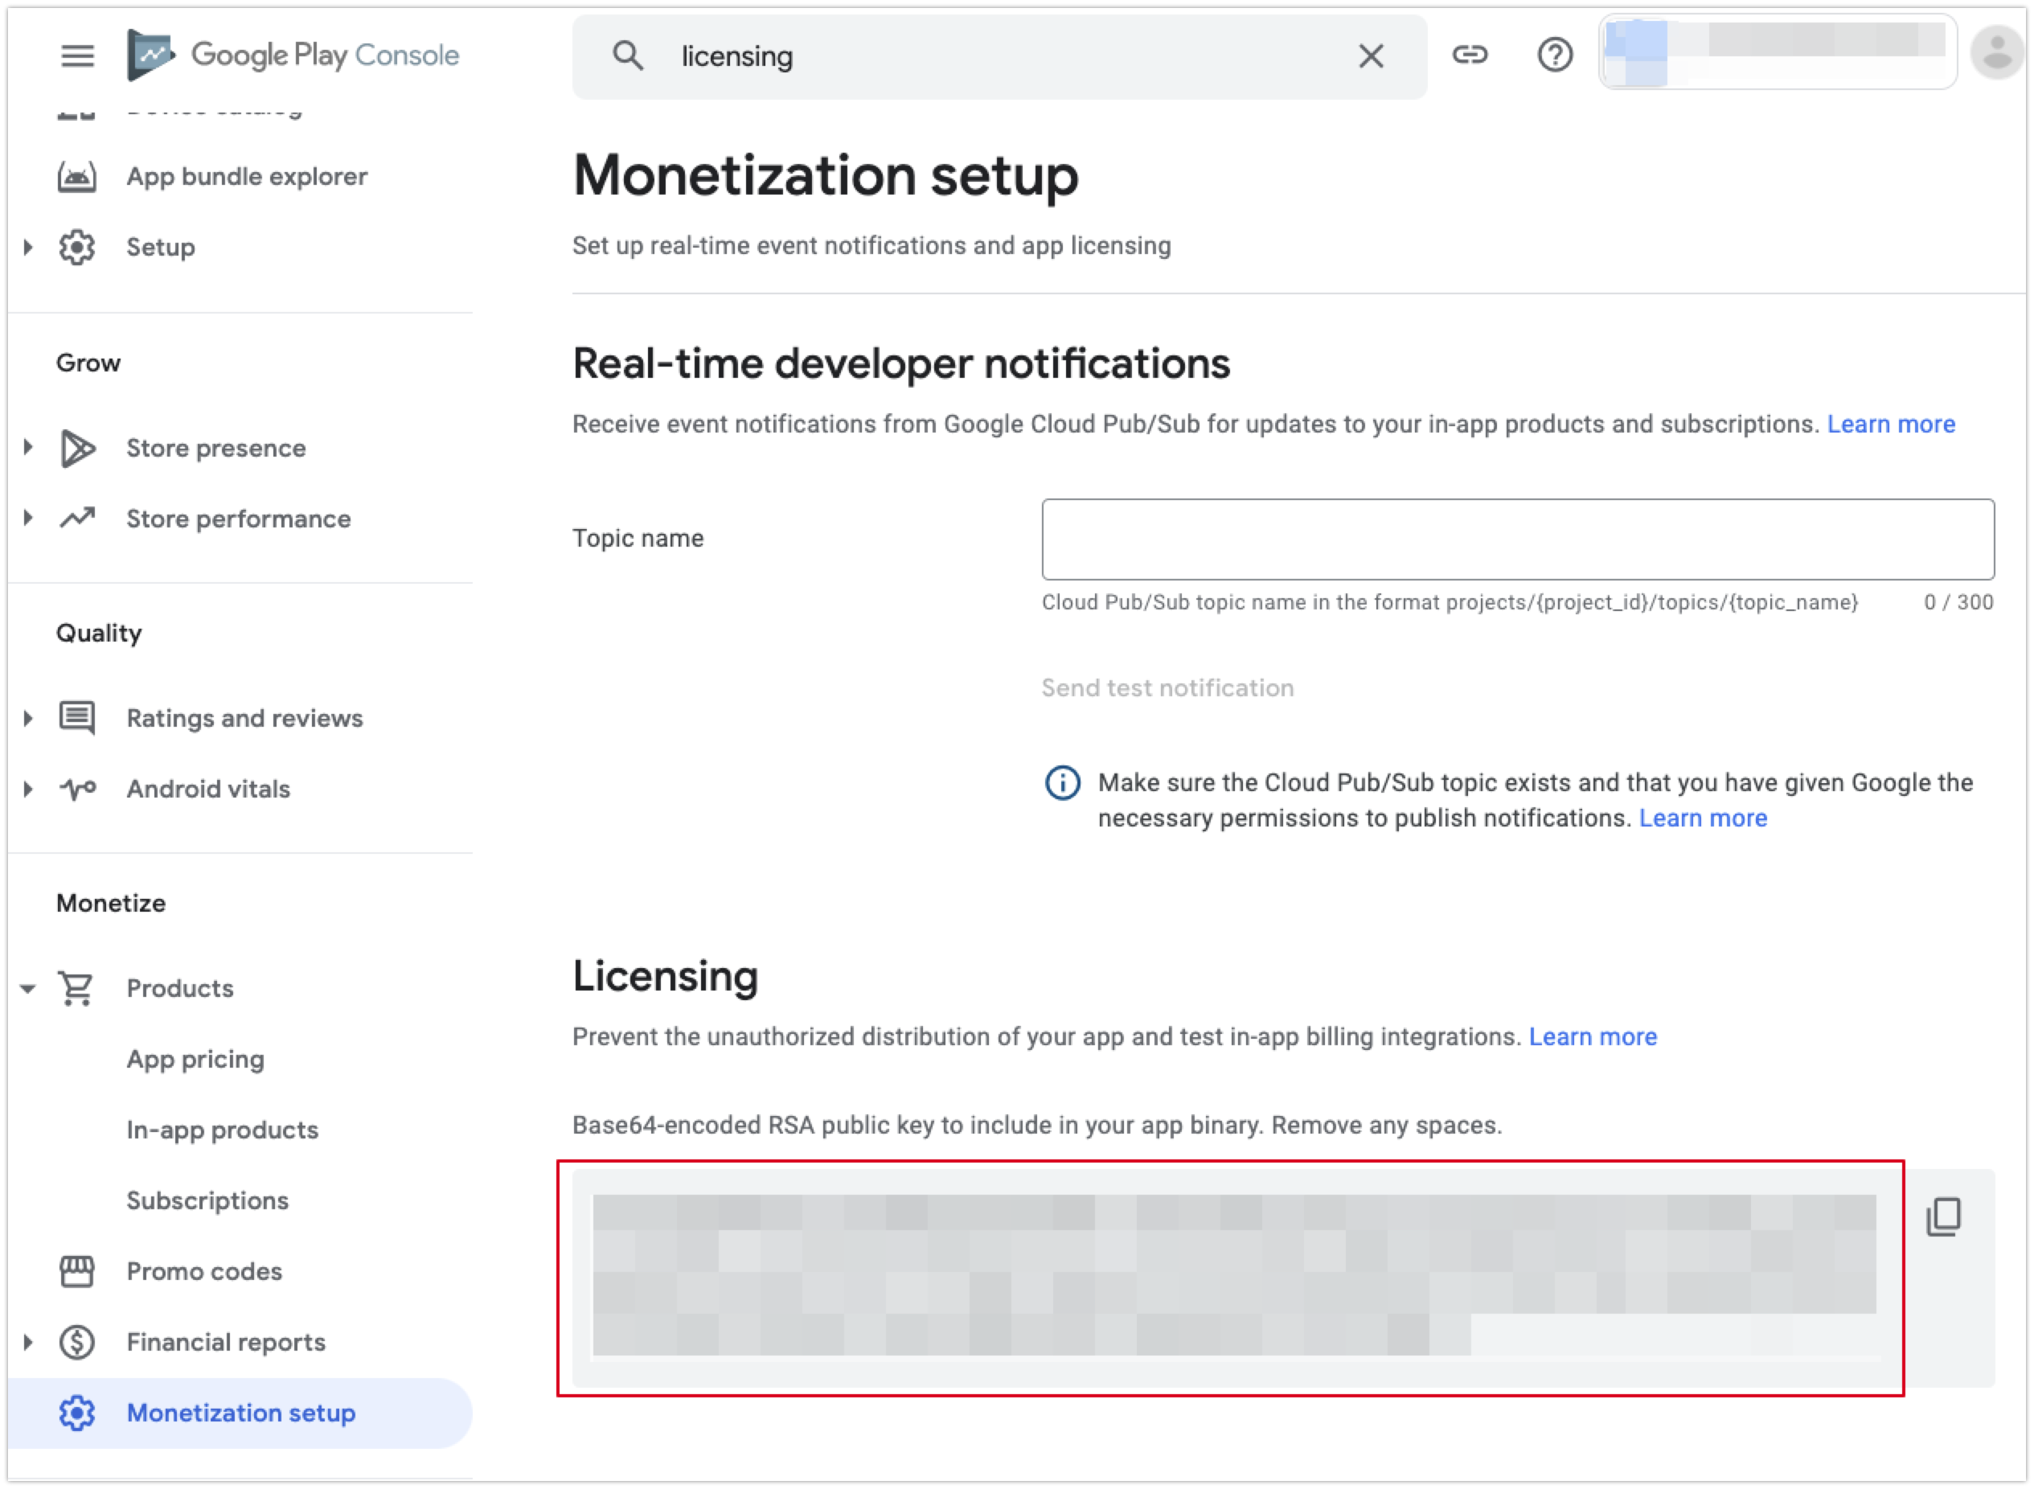Open Android vitals menu item

208,789
